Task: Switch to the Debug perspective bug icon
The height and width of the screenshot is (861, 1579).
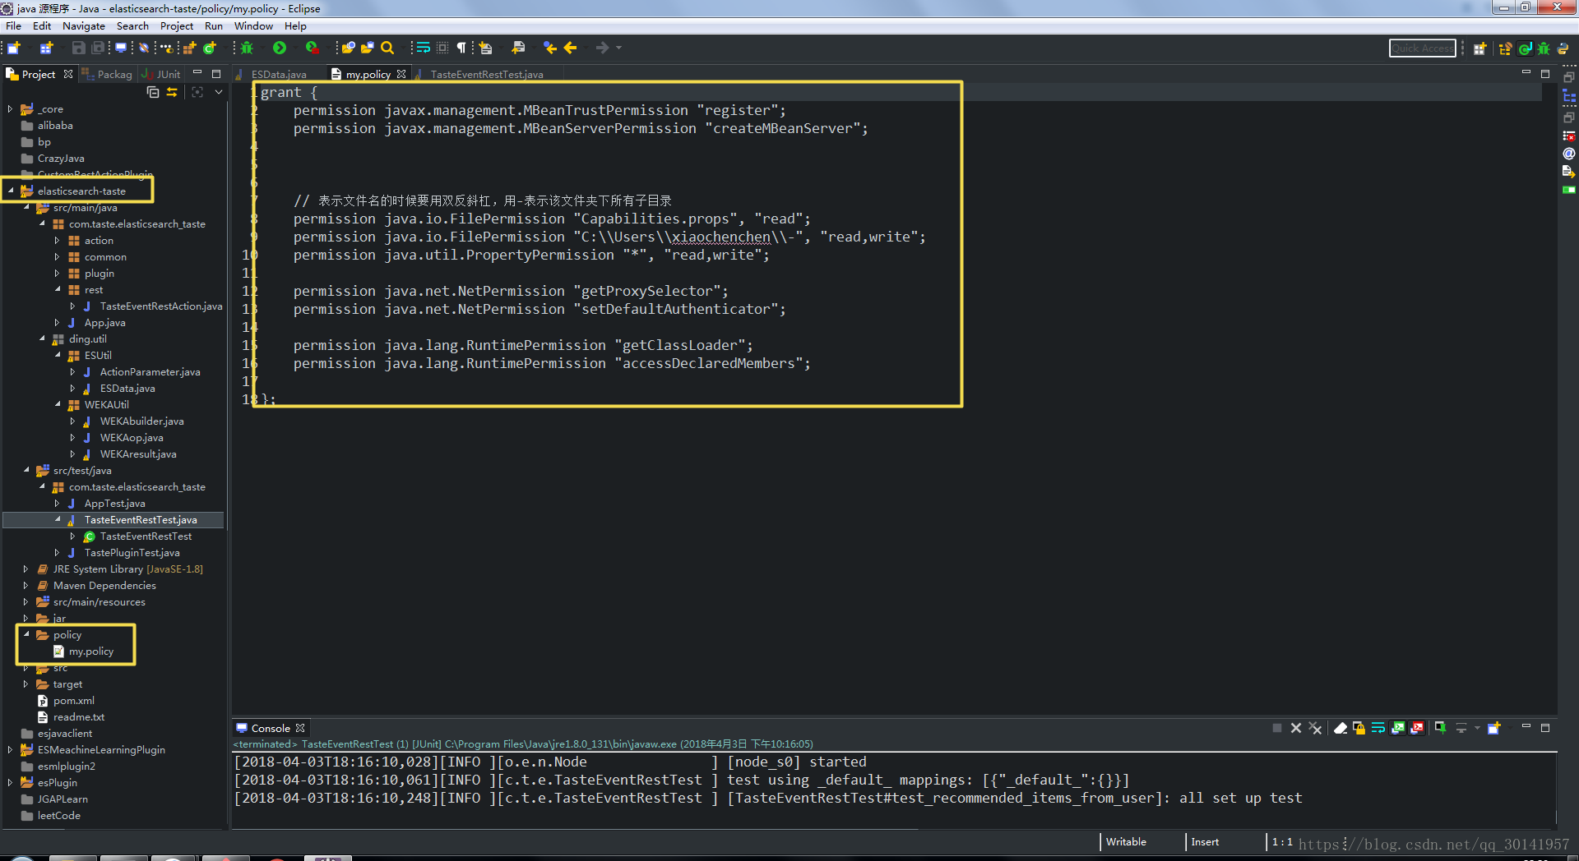Action: point(1544,48)
